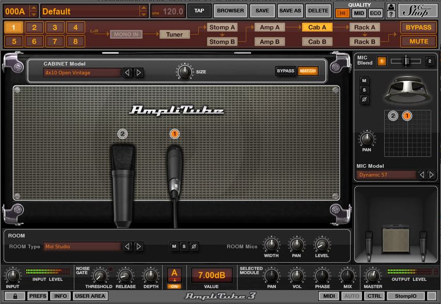Viewport: 441px width, 304px height.
Task: Click the ROOM Mics LEVEL knob
Action: (x=322, y=245)
